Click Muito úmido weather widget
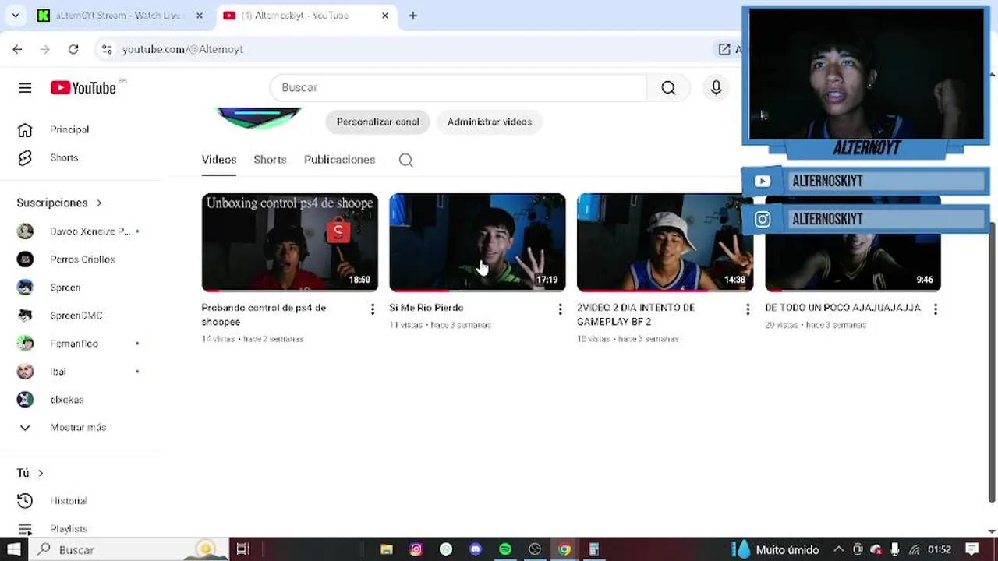 tap(776, 549)
